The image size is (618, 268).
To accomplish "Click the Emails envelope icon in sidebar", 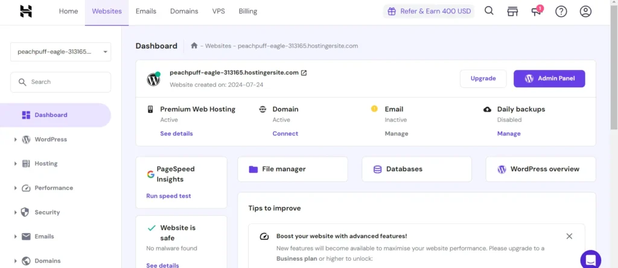I will [x=26, y=237].
